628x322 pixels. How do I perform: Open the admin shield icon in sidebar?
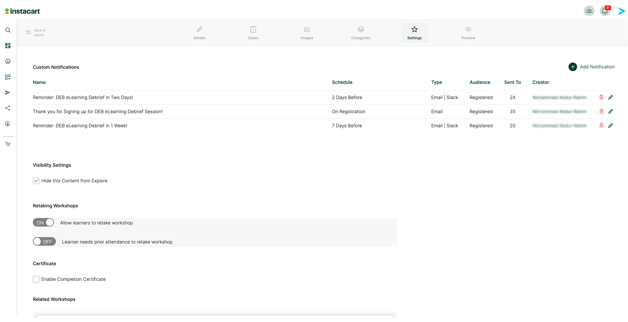(8, 124)
